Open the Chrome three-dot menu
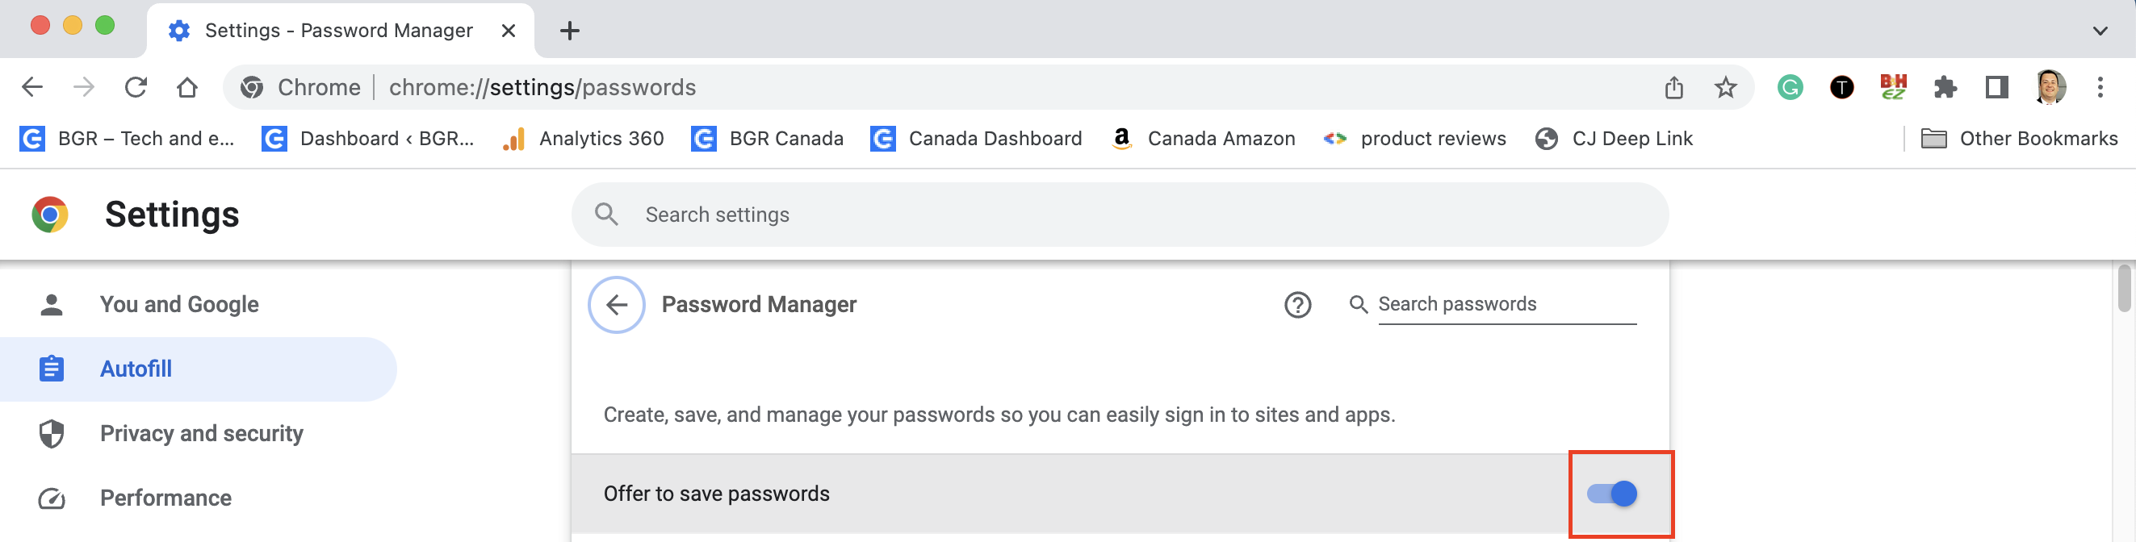The image size is (2136, 542). click(x=2100, y=87)
